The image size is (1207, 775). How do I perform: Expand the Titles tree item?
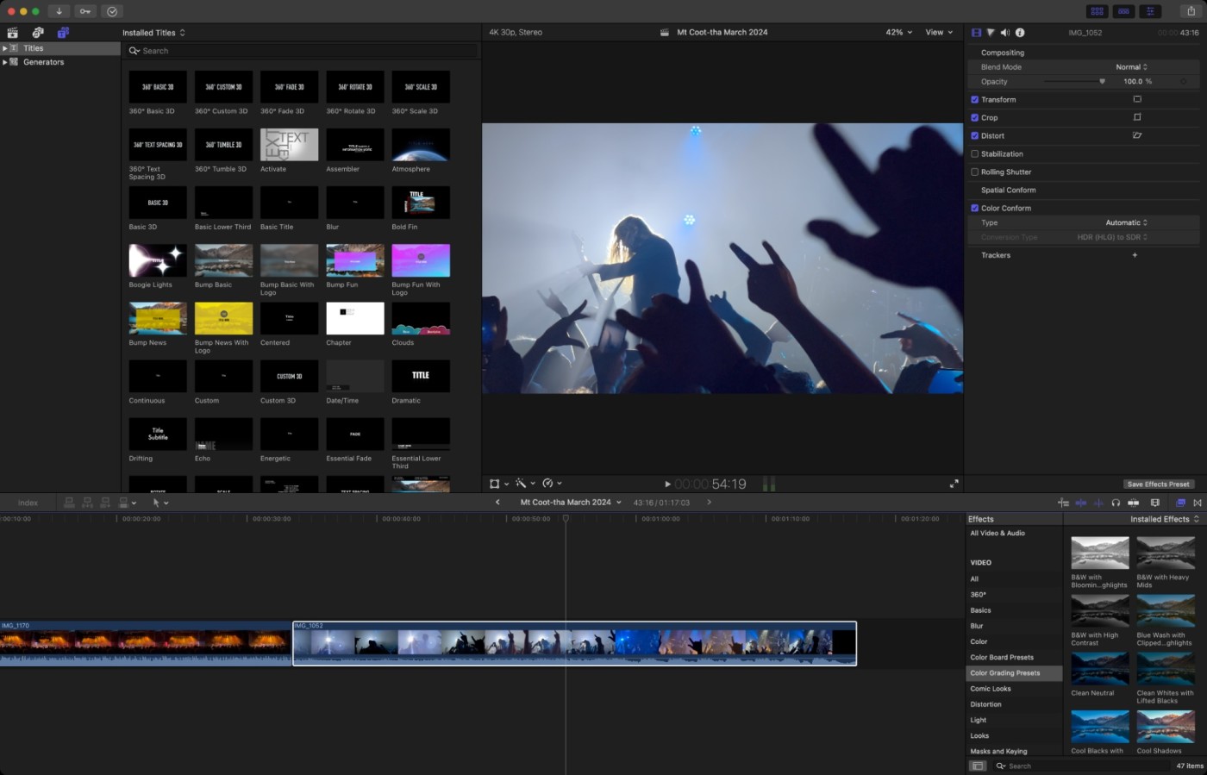[x=5, y=48]
